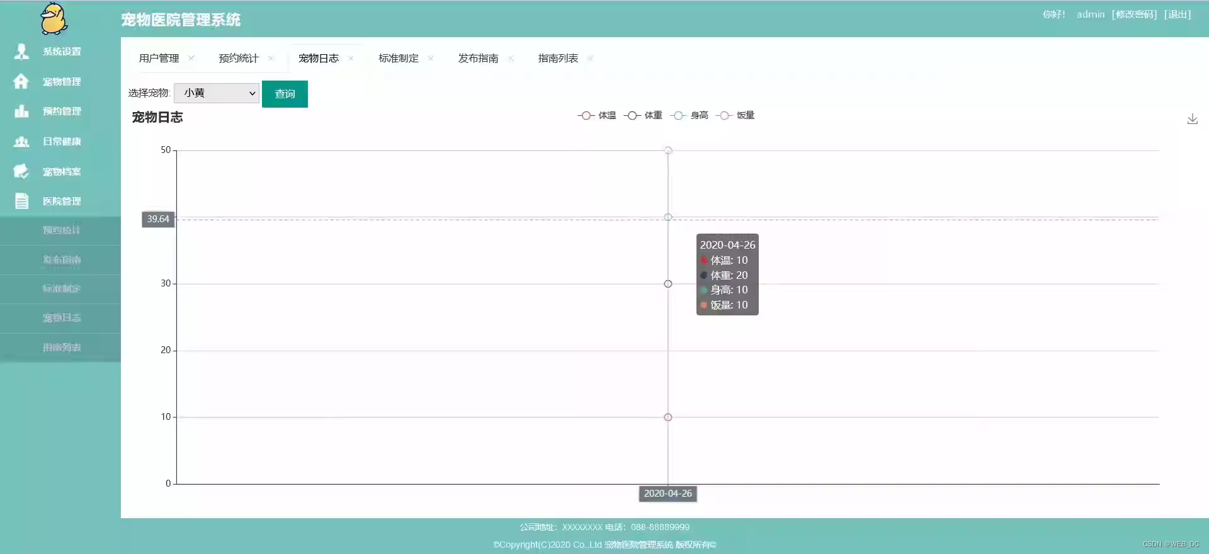Select the 宠物日志 tab
The height and width of the screenshot is (554, 1209).
pos(319,58)
